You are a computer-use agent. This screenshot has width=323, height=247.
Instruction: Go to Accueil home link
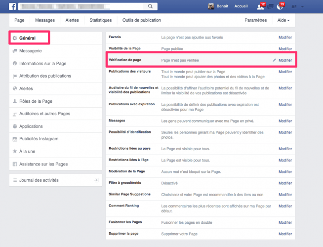point(241,6)
